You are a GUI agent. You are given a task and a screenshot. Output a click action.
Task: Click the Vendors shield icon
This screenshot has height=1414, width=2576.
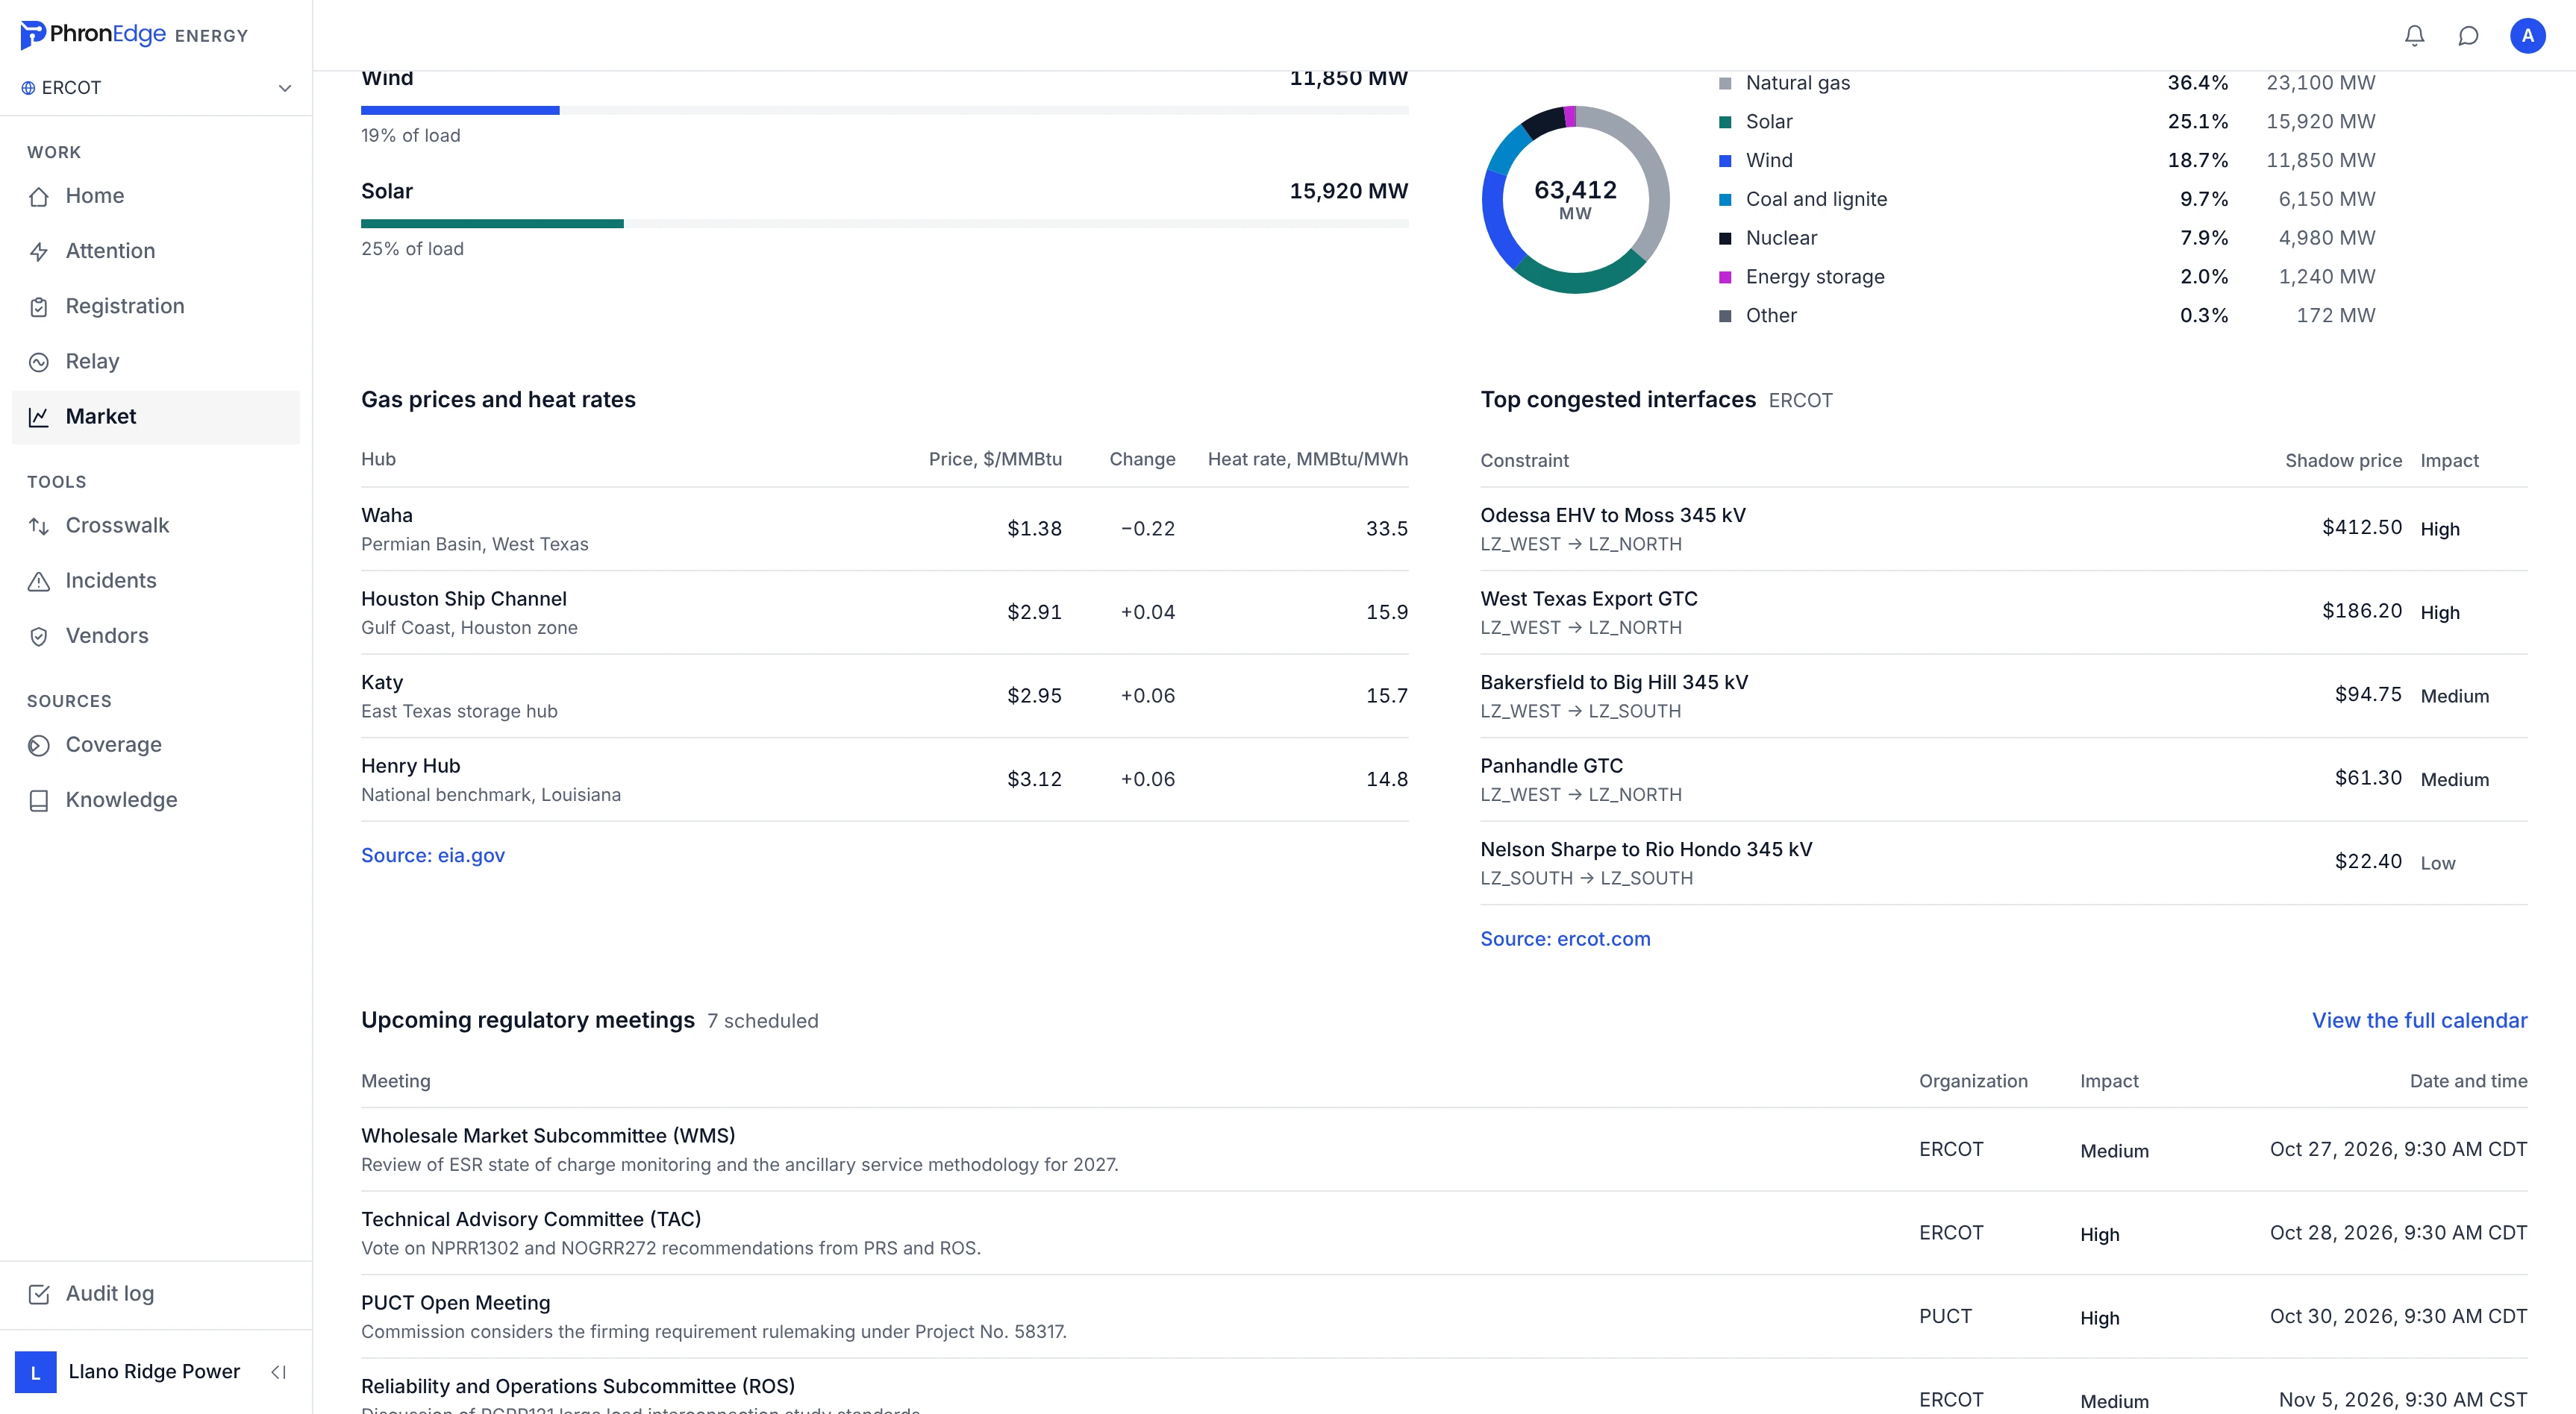(39, 635)
